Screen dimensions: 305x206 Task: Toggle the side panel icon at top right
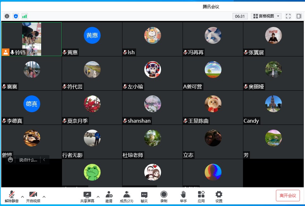(298, 16)
